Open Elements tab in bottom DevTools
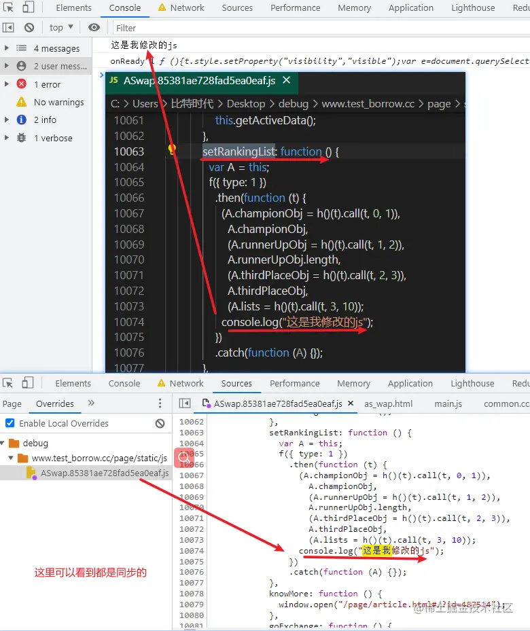 [73, 384]
